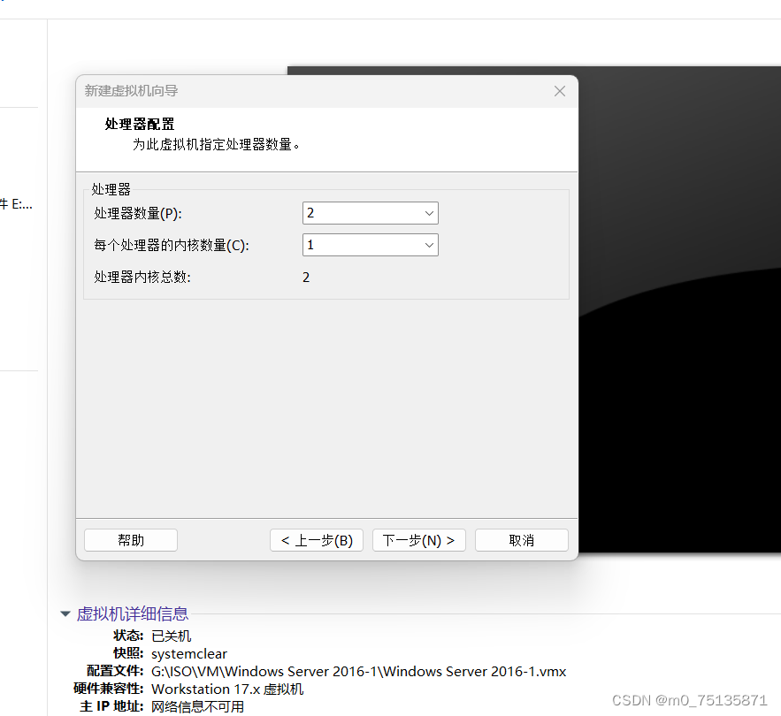The width and height of the screenshot is (781, 716).
Task: Close the 新建虚拟机向导 dialog
Action: tap(559, 91)
